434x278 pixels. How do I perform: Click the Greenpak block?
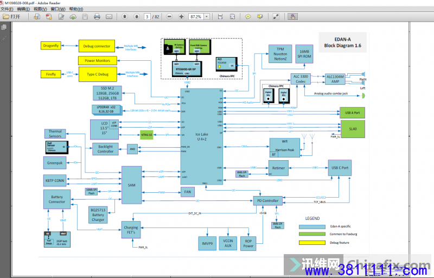[55, 163]
